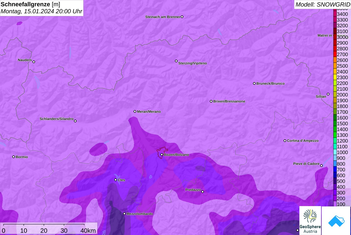
Task: Click the yellow legend swatch for 2300
Action: (335, 77)
